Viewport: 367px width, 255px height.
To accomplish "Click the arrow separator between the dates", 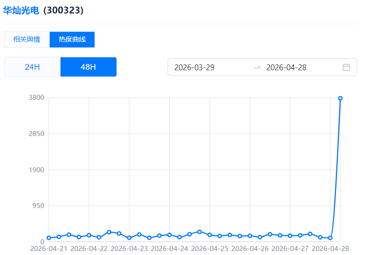I will point(257,67).
